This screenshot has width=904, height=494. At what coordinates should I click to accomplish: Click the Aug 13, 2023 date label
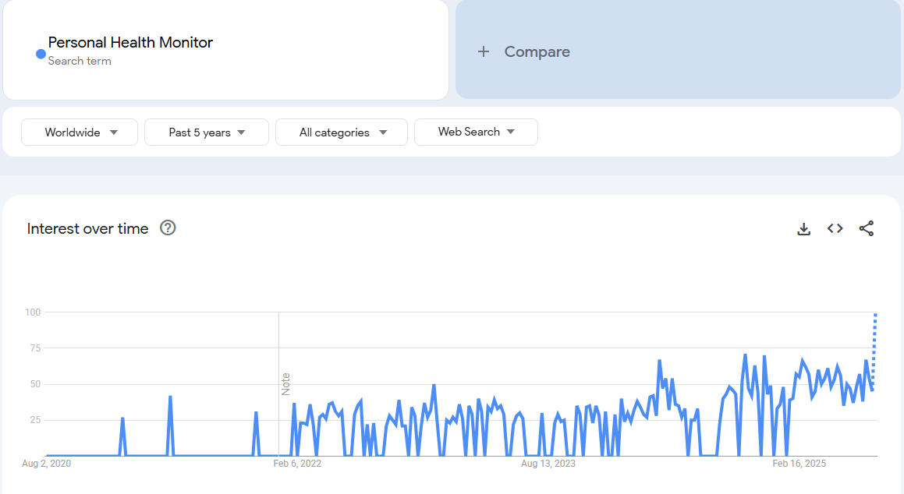click(548, 464)
